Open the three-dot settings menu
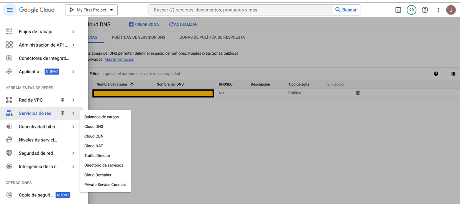The height and width of the screenshot is (206, 460). (438, 10)
